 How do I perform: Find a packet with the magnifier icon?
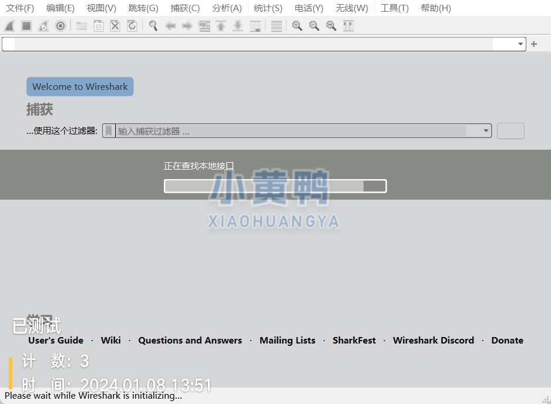pos(153,26)
